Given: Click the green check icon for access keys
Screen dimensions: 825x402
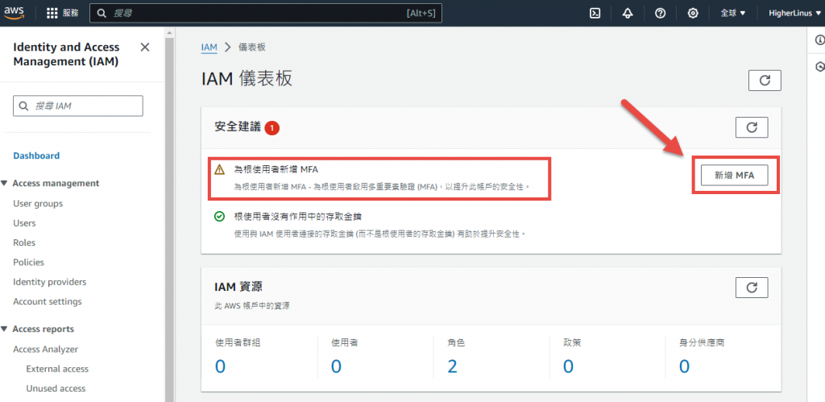Looking at the screenshot, I should (x=219, y=216).
